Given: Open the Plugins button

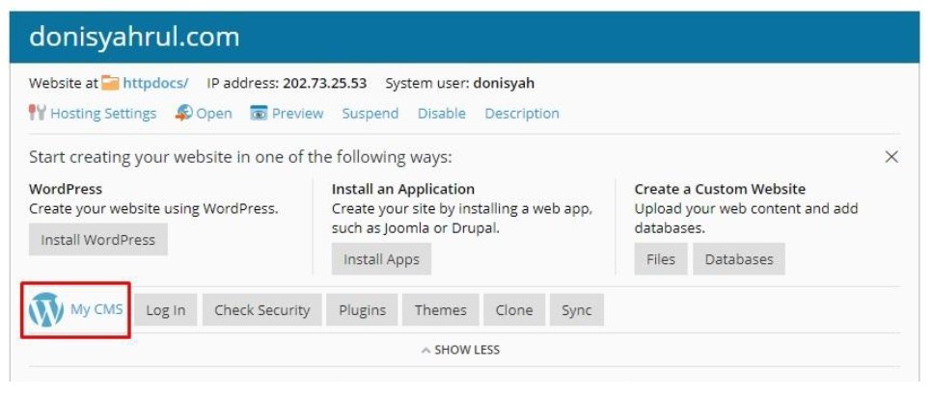Looking at the screenshot, I should click(x=363, y=310).
